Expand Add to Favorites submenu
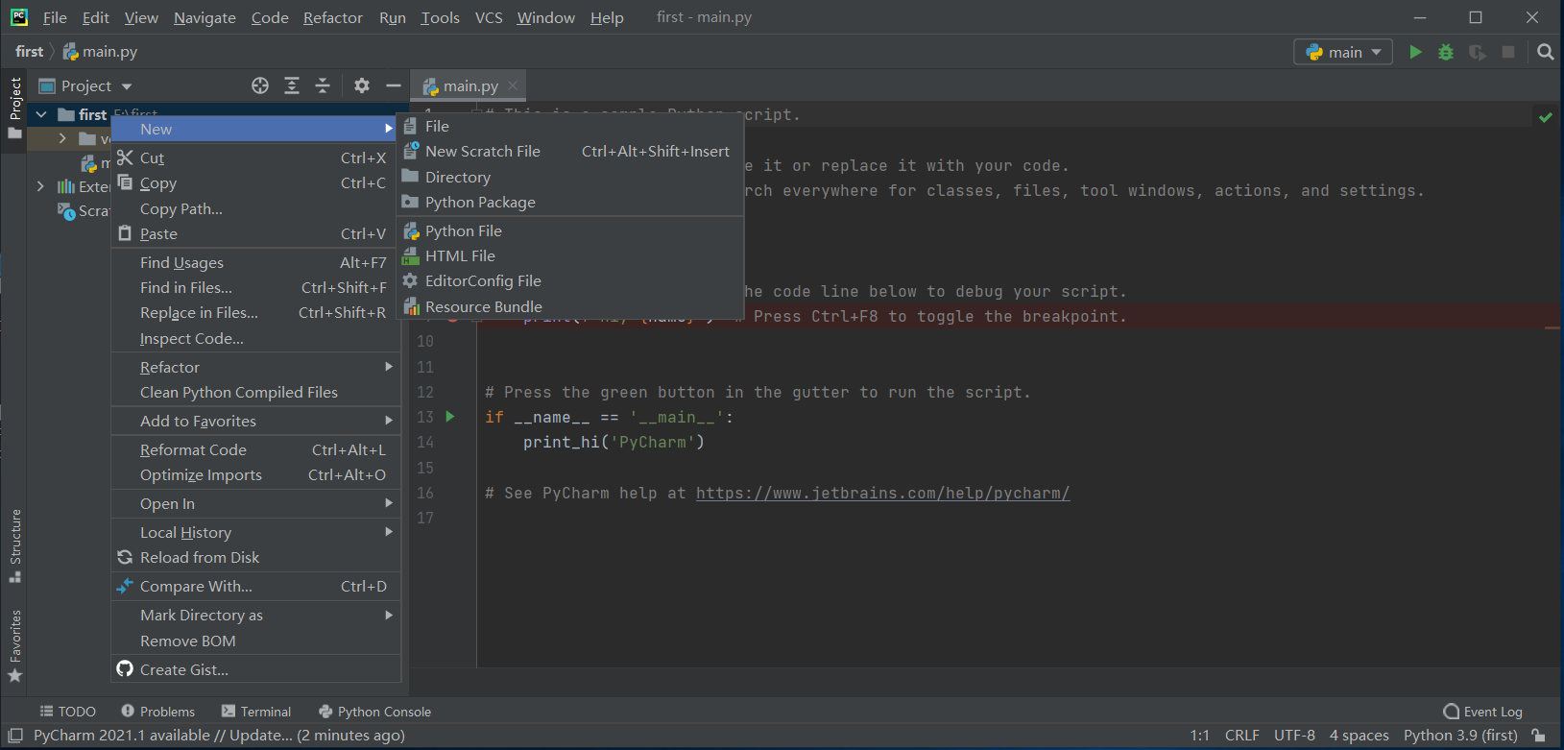 click(255, 421)
